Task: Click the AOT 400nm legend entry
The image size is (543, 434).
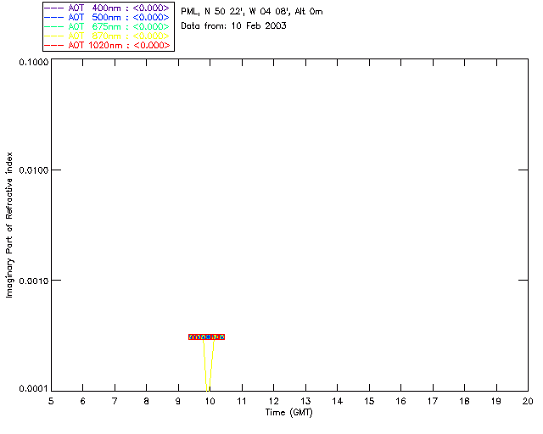Action: tap(107, 8)
